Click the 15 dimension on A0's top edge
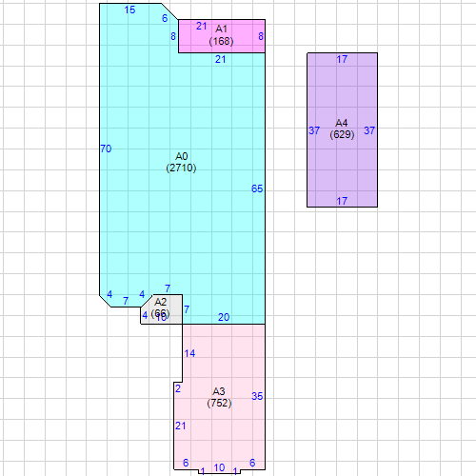 (129, 10)
